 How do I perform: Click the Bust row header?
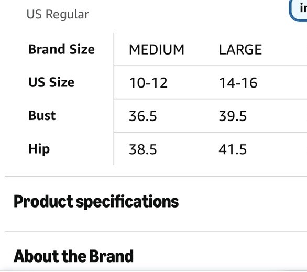coord(42,115)
